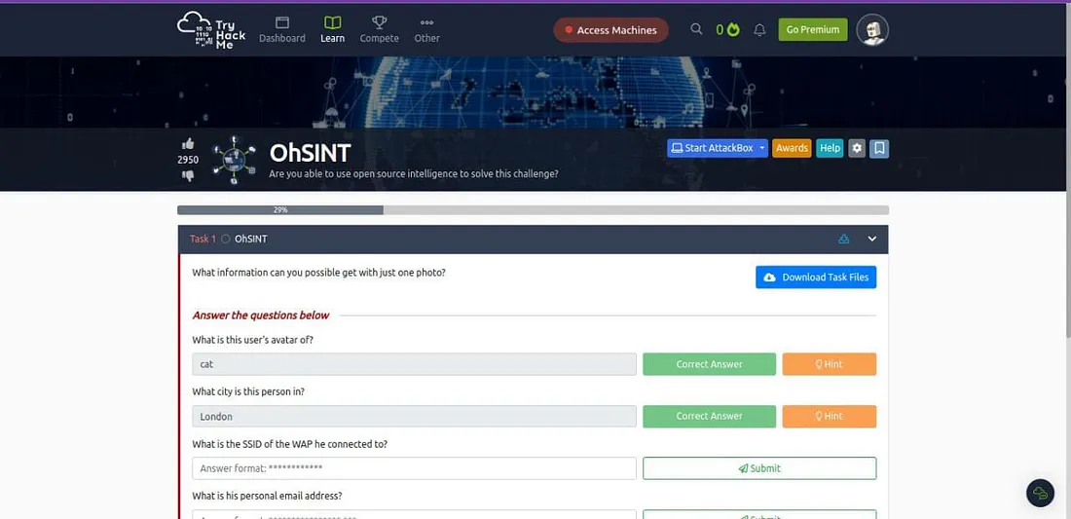This screenshot has height=519, width=1071.
Task: Upvote the room with thumbs up
Action: coord(188,144)
